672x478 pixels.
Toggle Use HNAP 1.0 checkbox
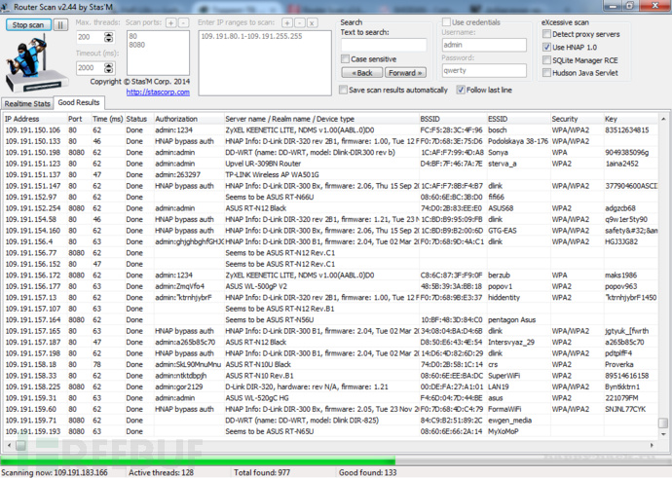coord(547,47)
